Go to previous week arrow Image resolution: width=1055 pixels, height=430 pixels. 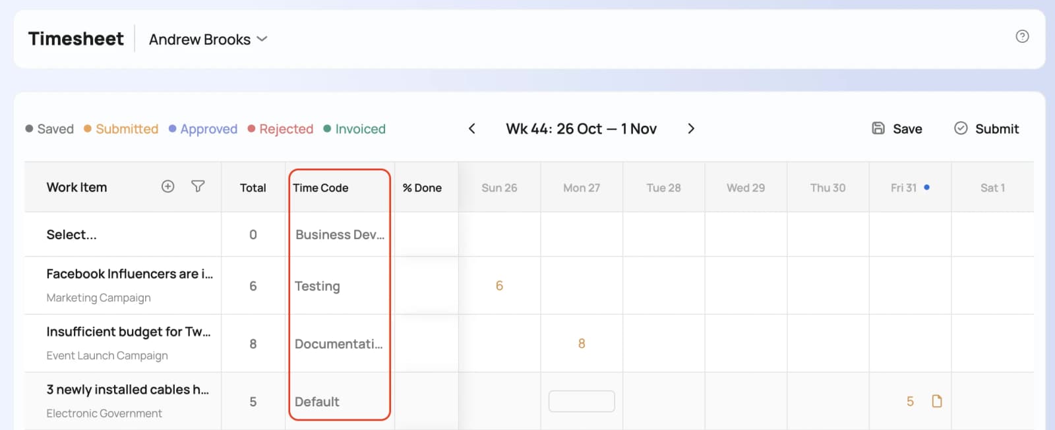(x=471, y=128)
